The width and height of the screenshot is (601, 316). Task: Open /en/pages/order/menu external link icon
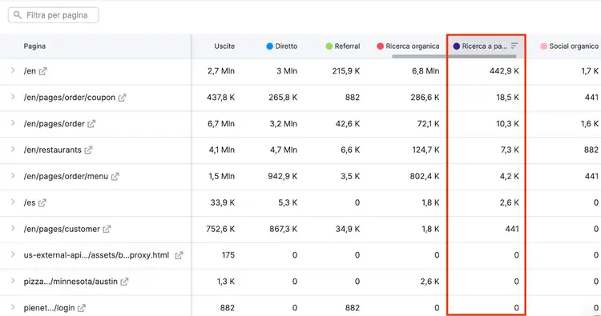click(115, 176)
